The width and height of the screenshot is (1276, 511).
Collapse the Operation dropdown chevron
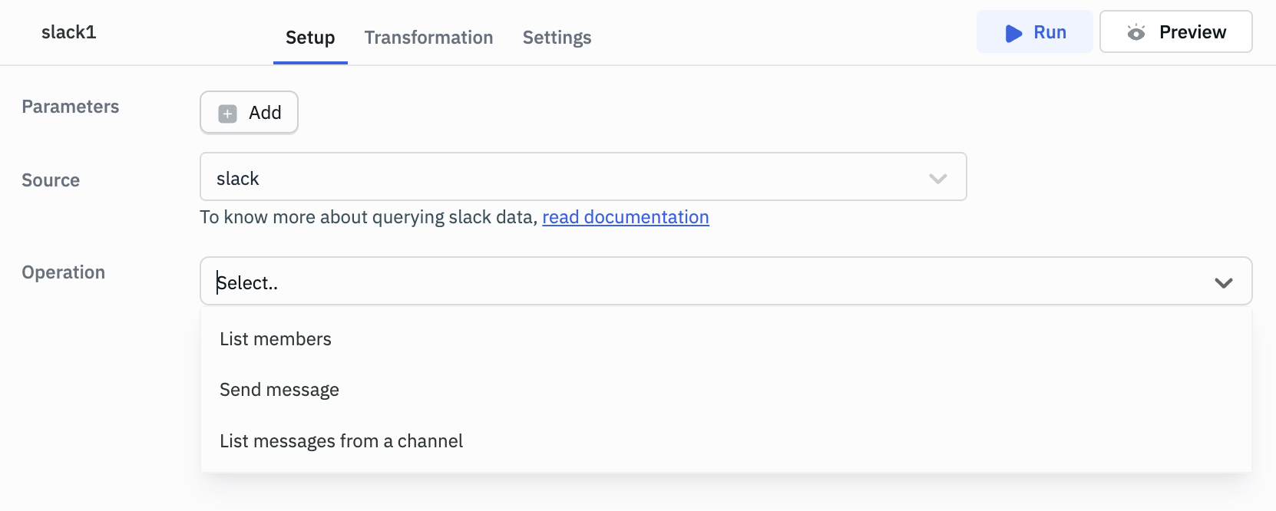1223,282
